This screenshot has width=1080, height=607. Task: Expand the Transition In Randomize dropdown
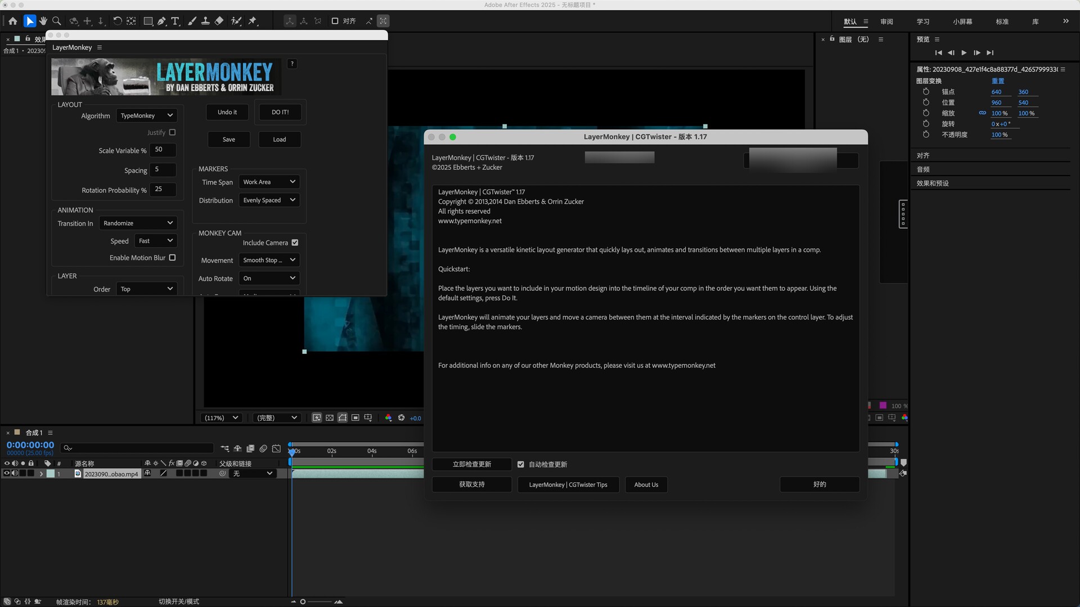(138, 223)
